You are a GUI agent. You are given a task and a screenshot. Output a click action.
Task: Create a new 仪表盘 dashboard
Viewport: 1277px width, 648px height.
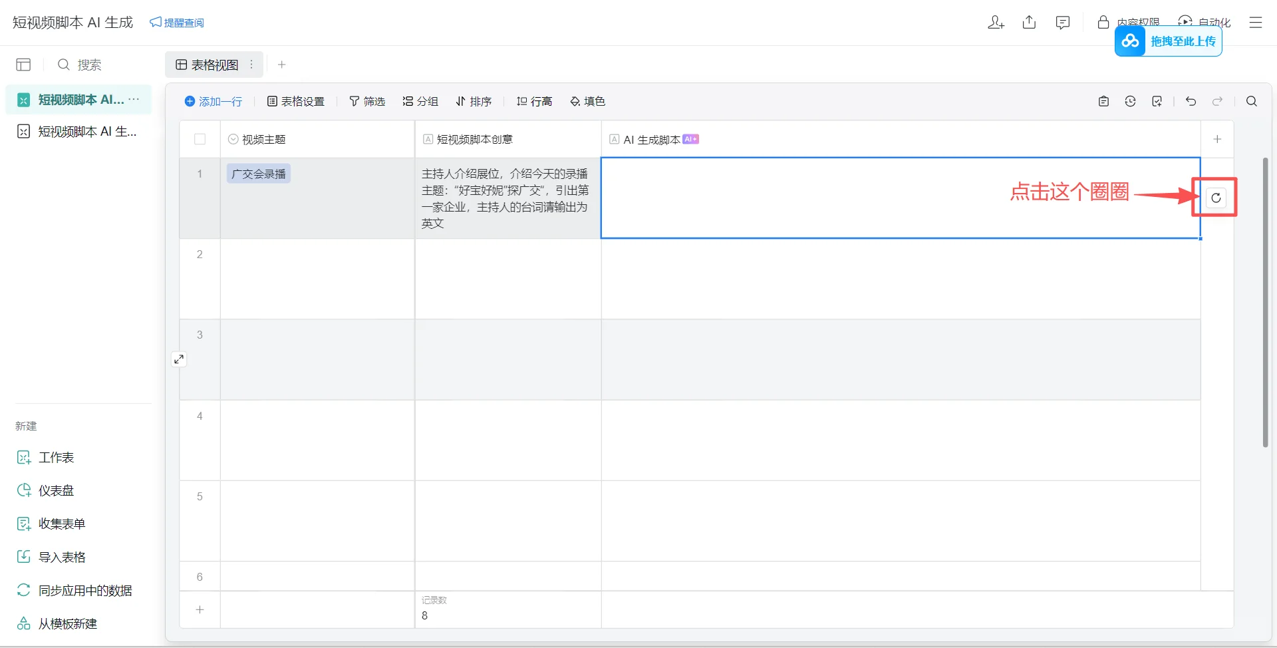click(x=45, y=491)
